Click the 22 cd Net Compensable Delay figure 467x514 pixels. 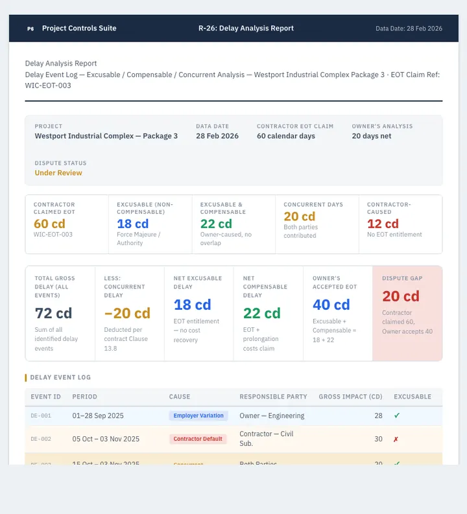click(261, 313)
